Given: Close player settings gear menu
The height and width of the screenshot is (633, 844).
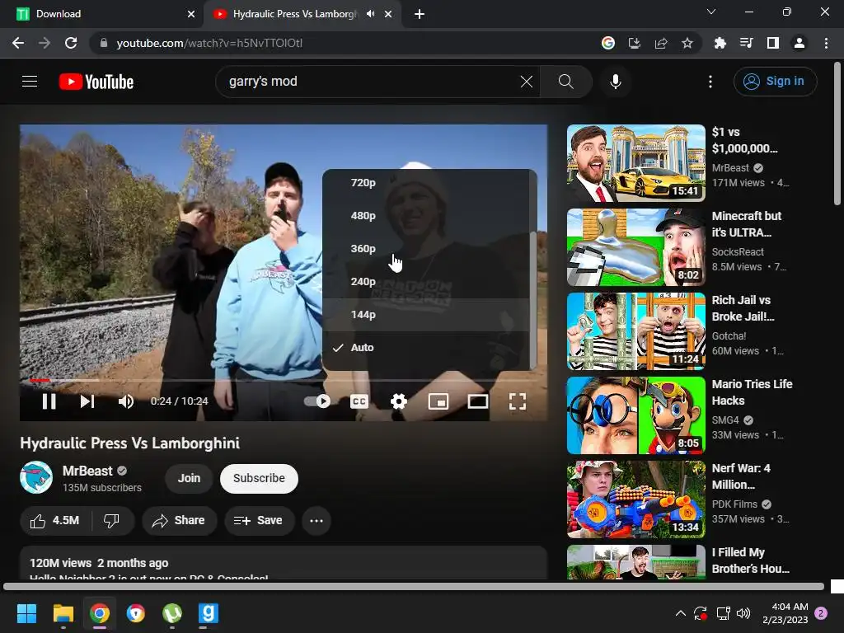Looking at the screenshot, I should 398,401.
